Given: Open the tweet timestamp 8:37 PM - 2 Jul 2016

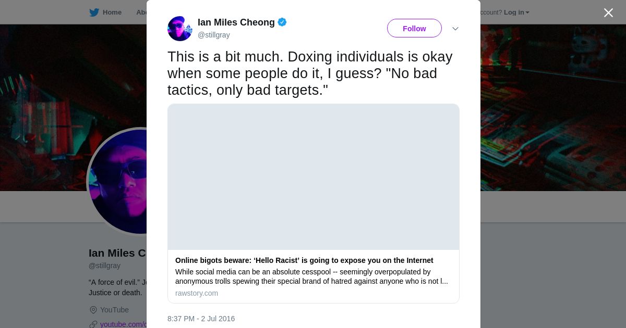Looking at the screenshot, I should (x=201, y=319).
